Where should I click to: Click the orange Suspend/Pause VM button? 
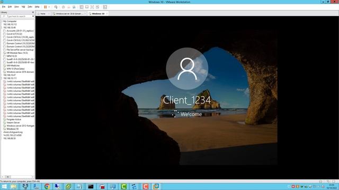(x=46, y=7)
